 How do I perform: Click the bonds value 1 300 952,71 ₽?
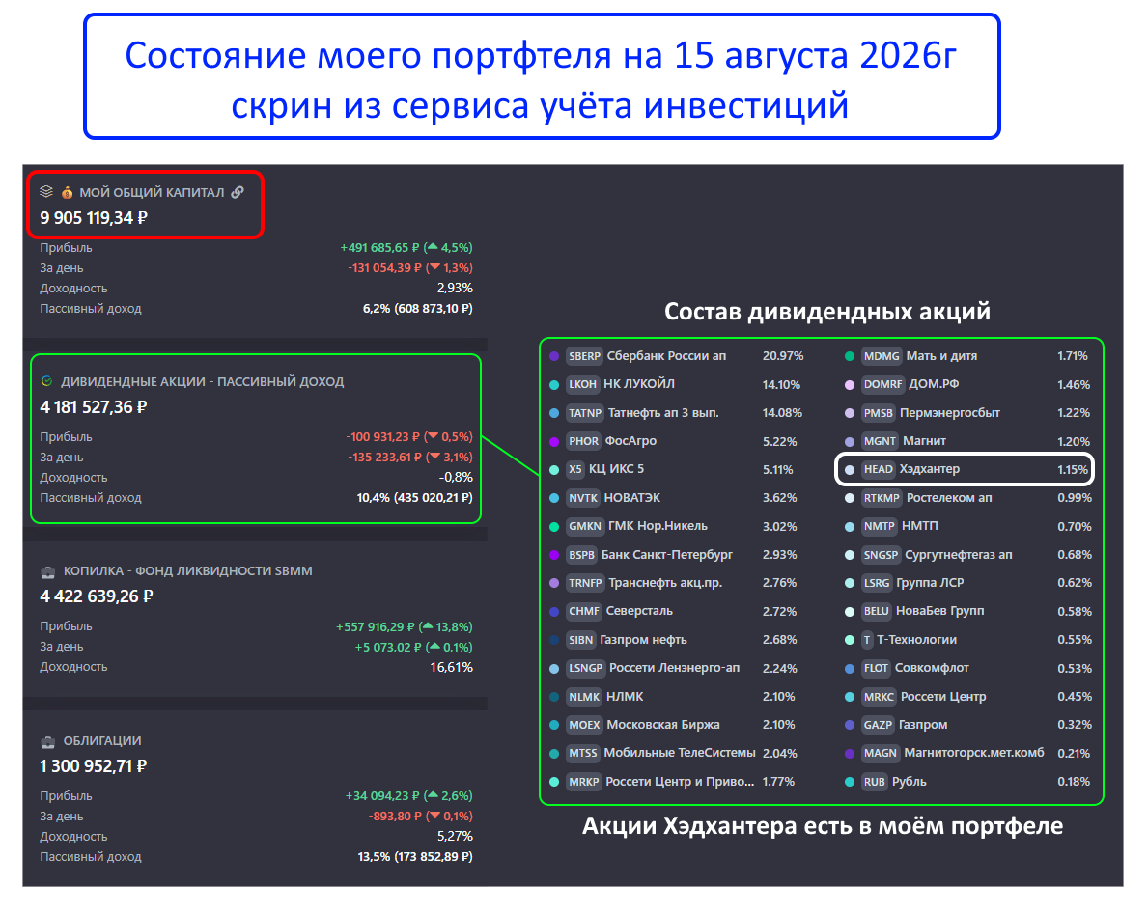(94, 766)
